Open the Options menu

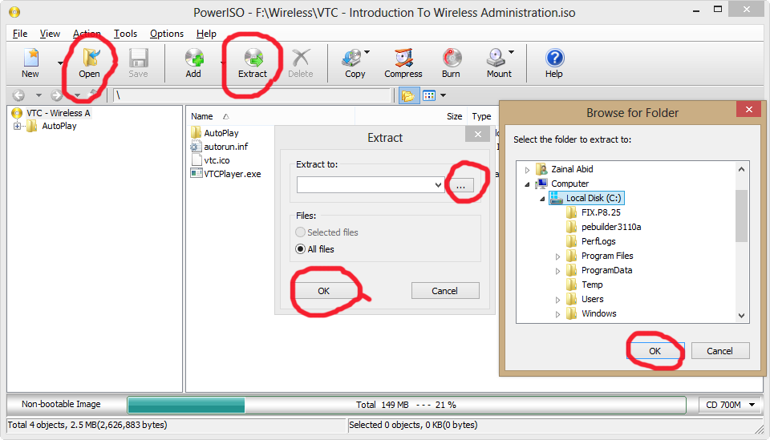(x=167, y=34)
